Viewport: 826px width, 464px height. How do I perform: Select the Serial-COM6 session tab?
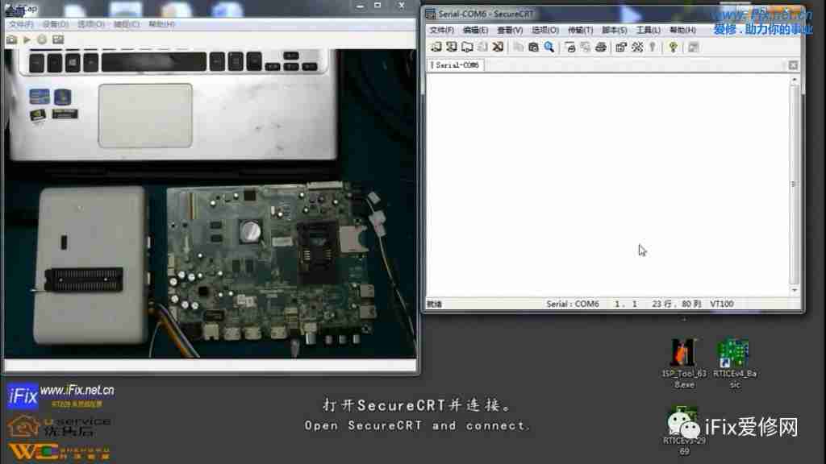[456, 65]
